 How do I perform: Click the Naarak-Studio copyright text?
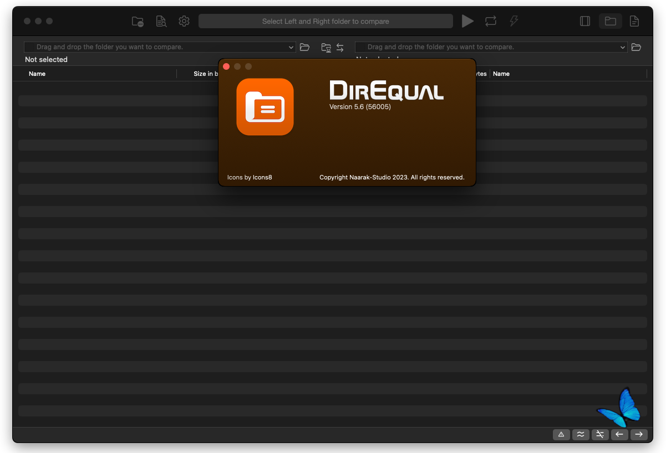pyautogui.click(x=392, y=177)
